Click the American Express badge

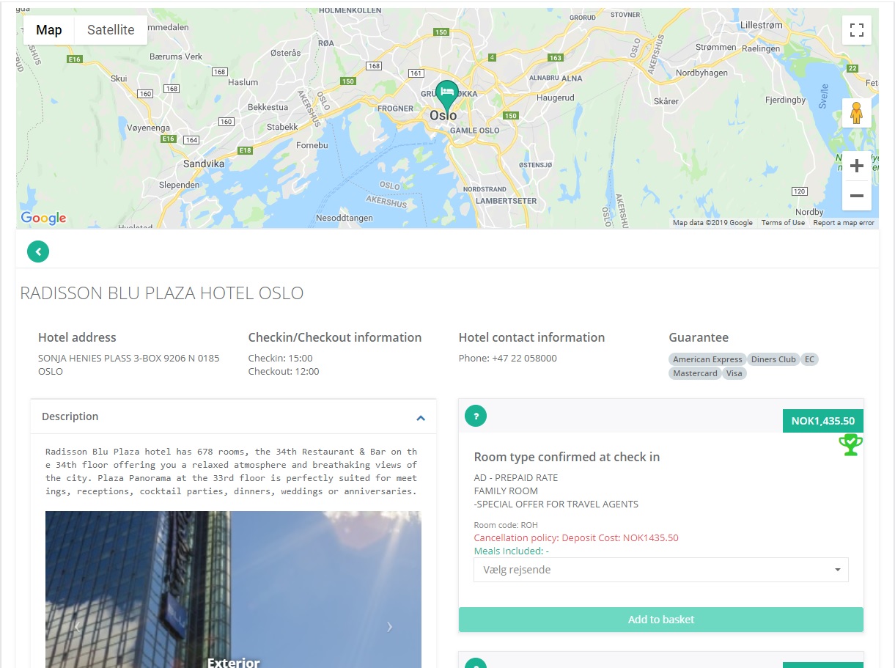pyautogui.click(x=707, y=359)
